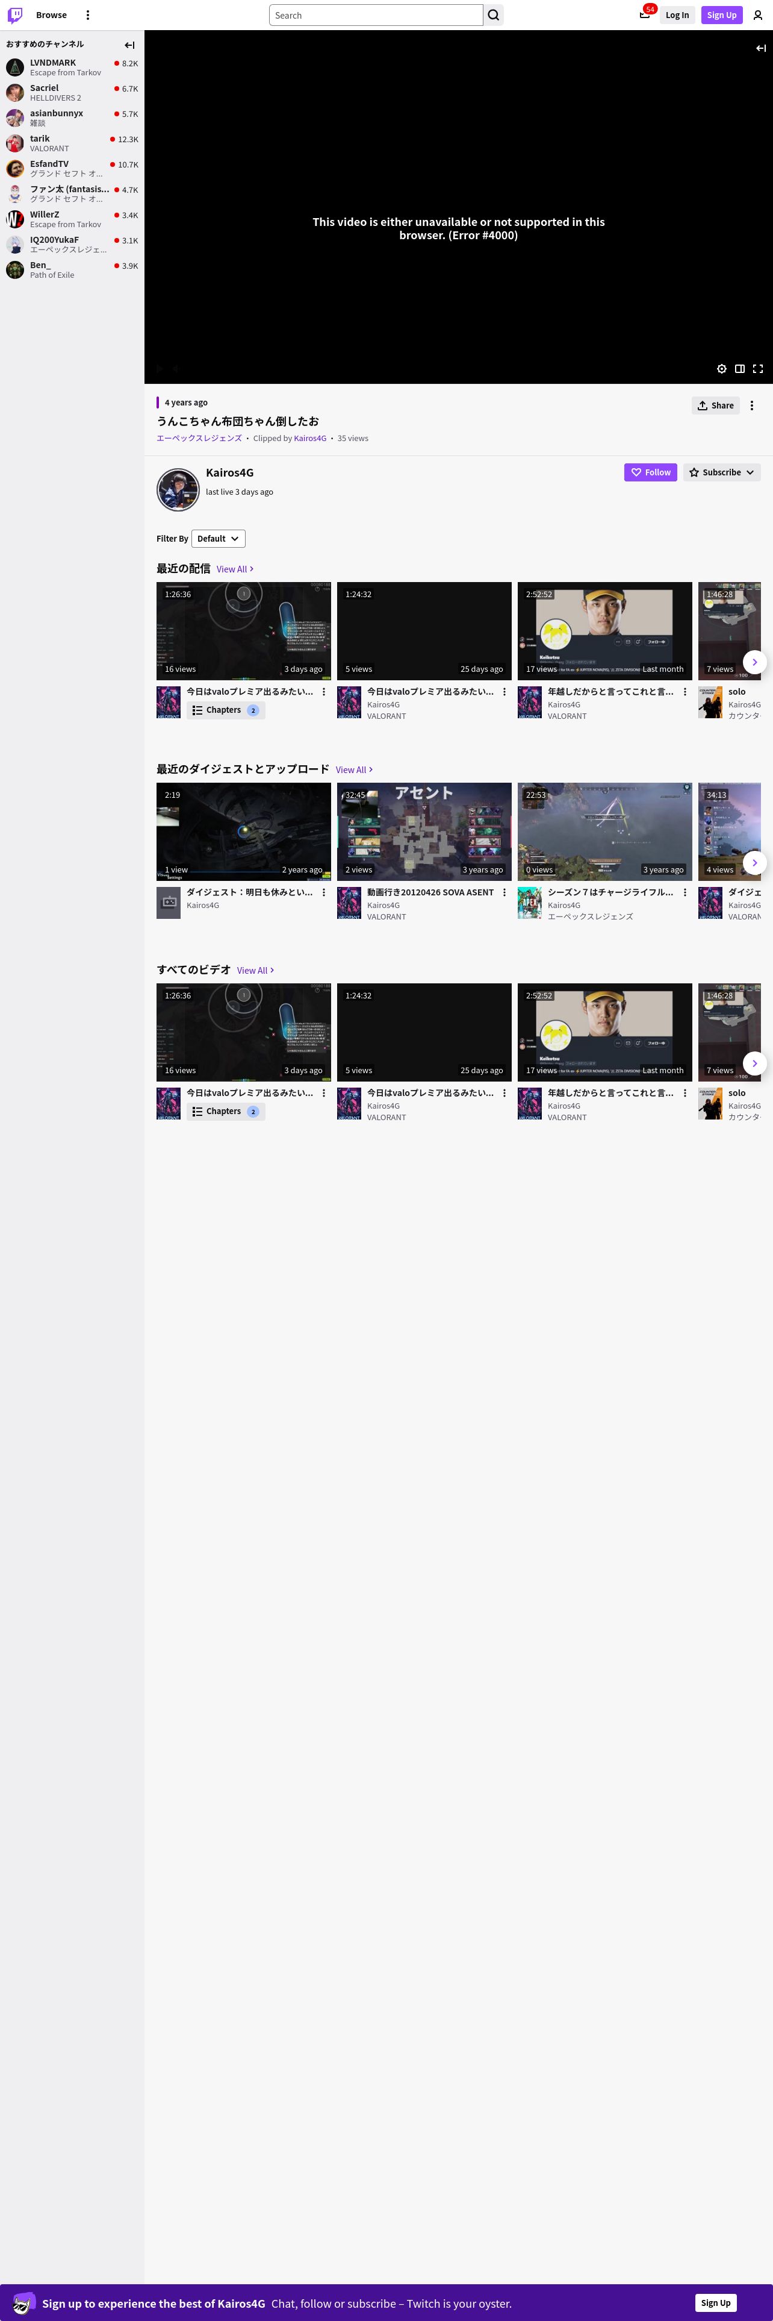The width and height of the screenshot is (773, 2321).
Task: Open WillerZ channel avatar in sidebar
Action: (x=15, y=219)
